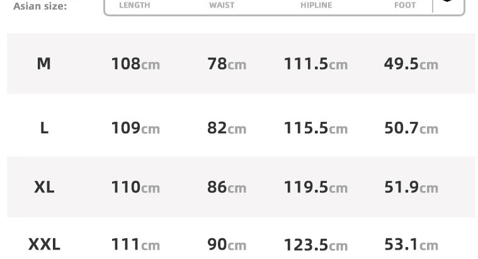478x259 pixels.
Task: Click the FOOT column header
Action: [x=405, y=5]
